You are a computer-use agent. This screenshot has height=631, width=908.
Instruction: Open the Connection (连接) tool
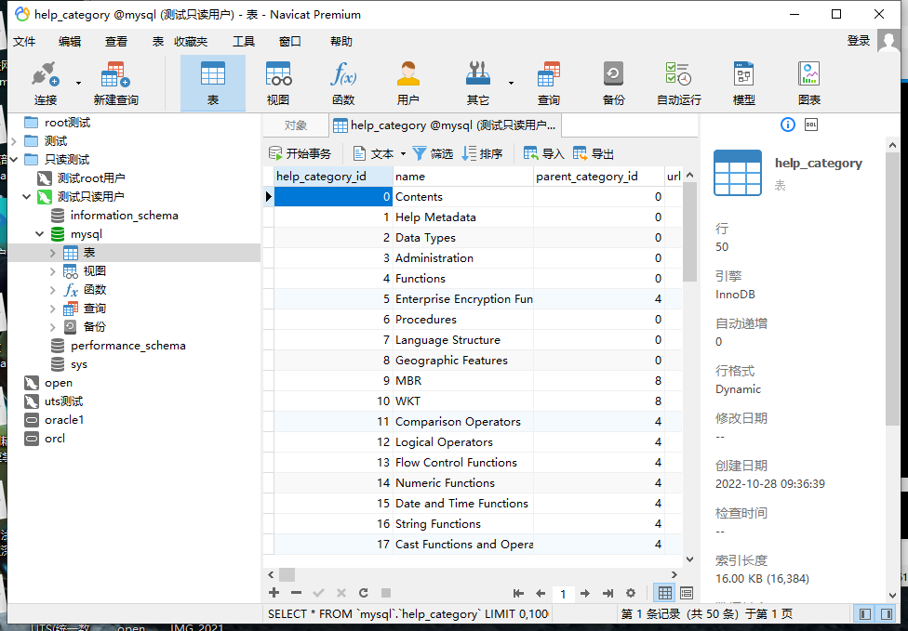[46, 84]
